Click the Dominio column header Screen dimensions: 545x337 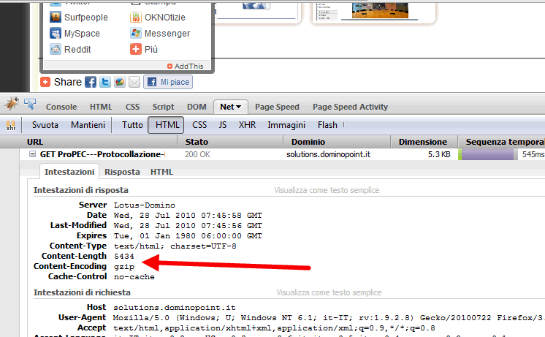(337, 142)
